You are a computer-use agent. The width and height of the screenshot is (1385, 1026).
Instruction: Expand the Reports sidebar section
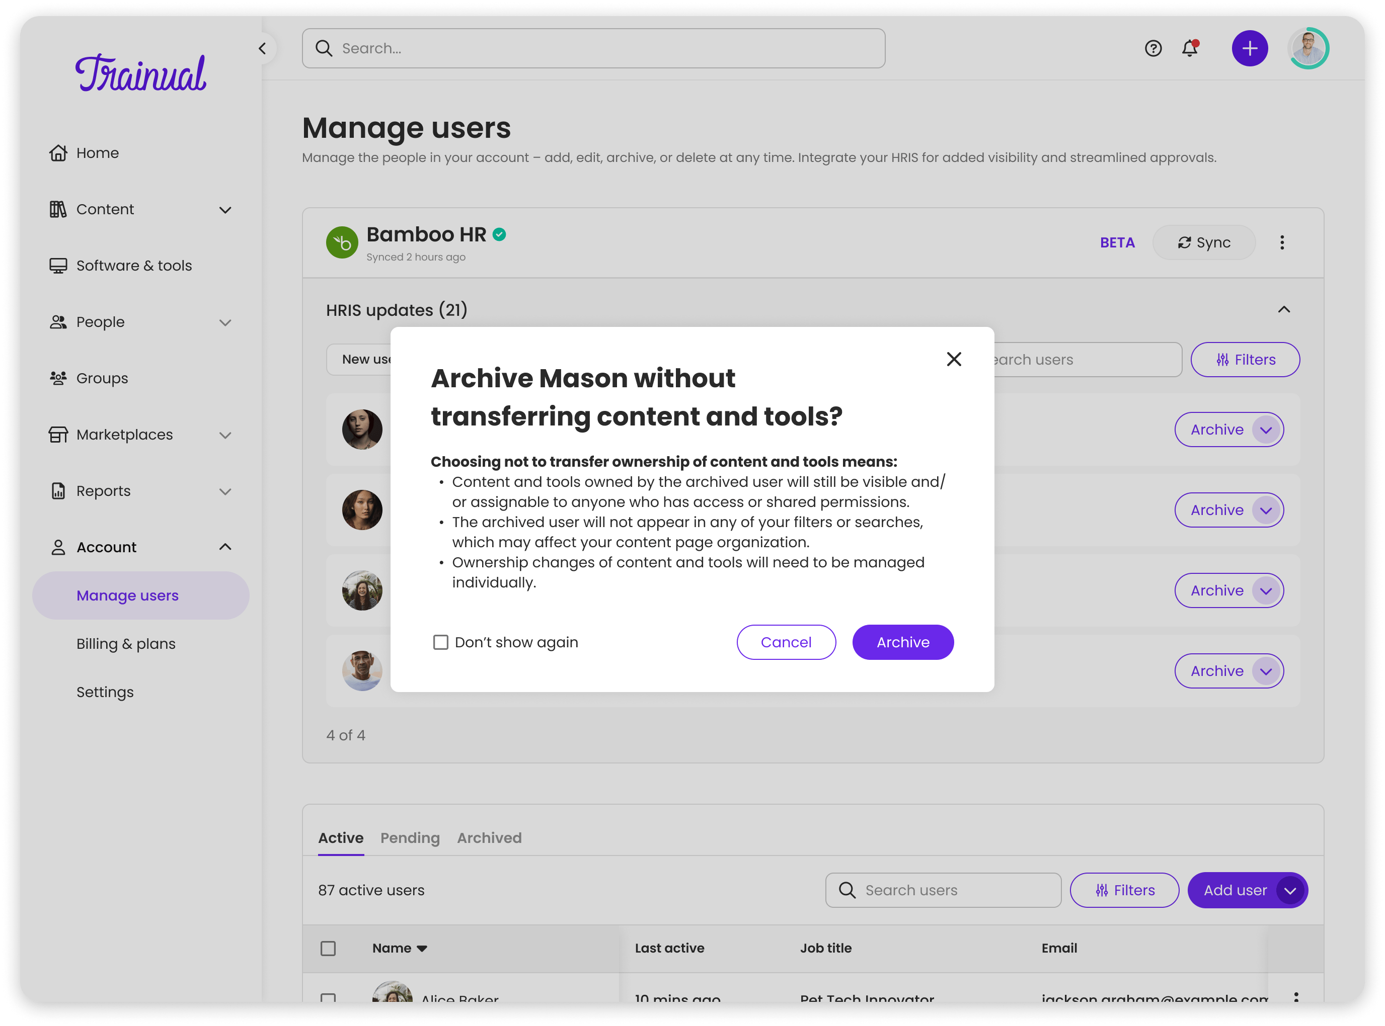click(225, 491)
